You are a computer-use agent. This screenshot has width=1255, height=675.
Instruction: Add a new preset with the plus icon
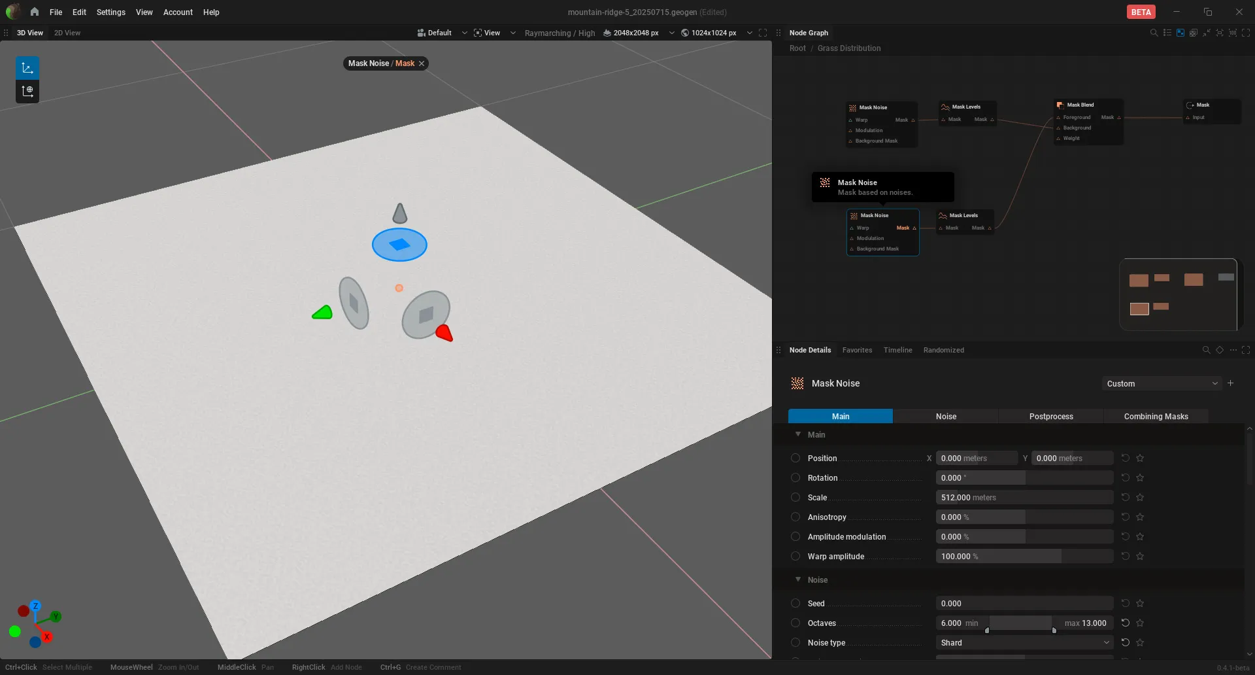click(x=1231, y=383)
